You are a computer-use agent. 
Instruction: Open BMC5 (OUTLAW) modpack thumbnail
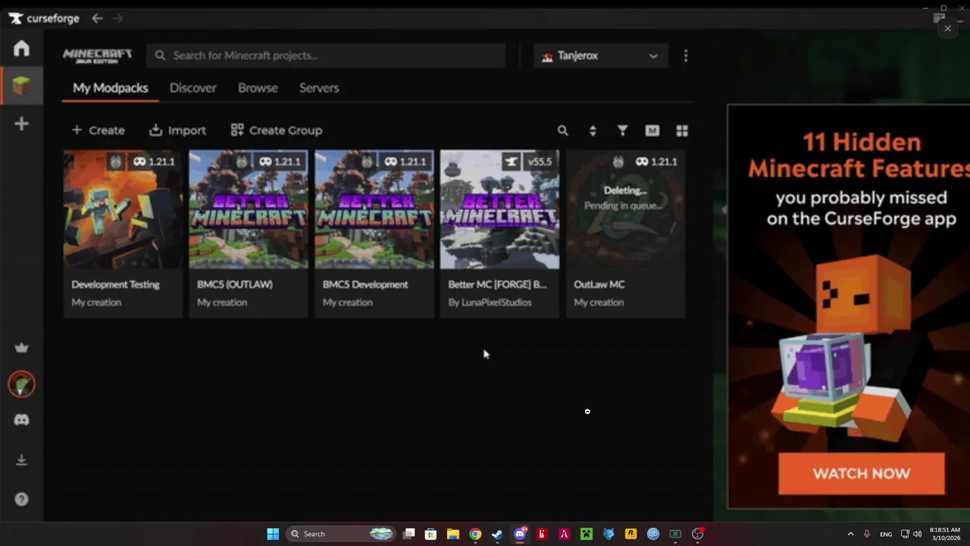tap(249, 209)
